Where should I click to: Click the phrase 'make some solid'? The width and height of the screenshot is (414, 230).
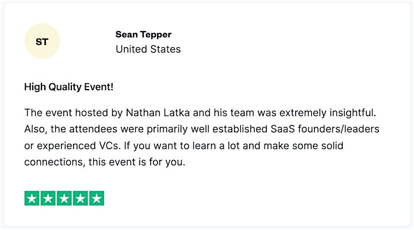304,146
